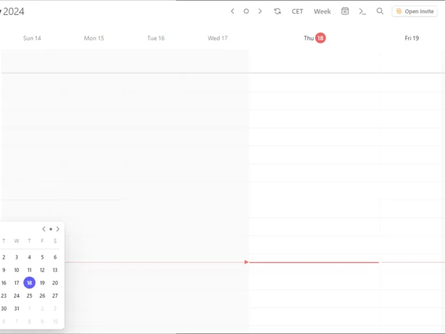Select day 24 in mini calendar
Image resolution: width=445 pixels, height=334 pixels.
17,296
